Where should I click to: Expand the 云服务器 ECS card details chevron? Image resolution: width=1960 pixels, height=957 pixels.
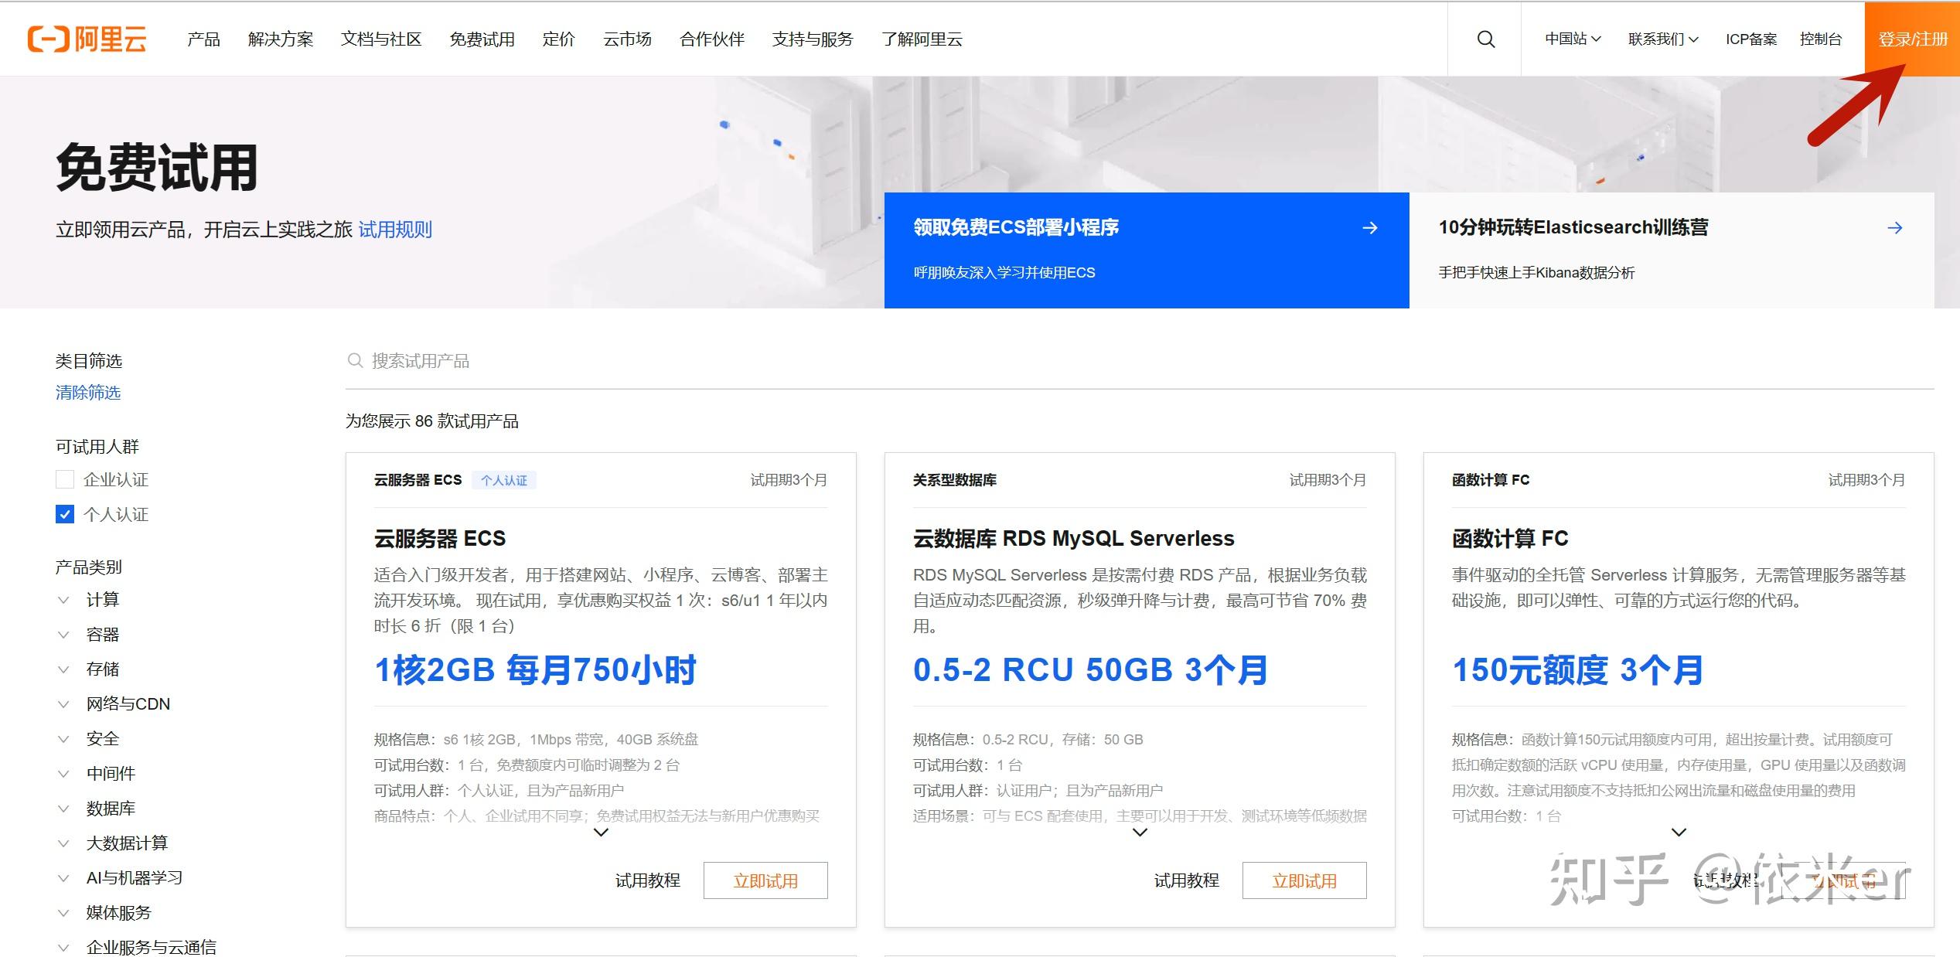600,833
